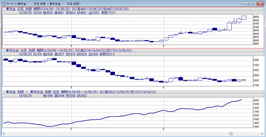Click the 3000 price axis label

coord(256,70)
